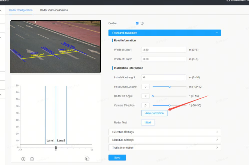Start the Radar Test
The height and width of the screenshot is (165, 249).
[148, 122]
